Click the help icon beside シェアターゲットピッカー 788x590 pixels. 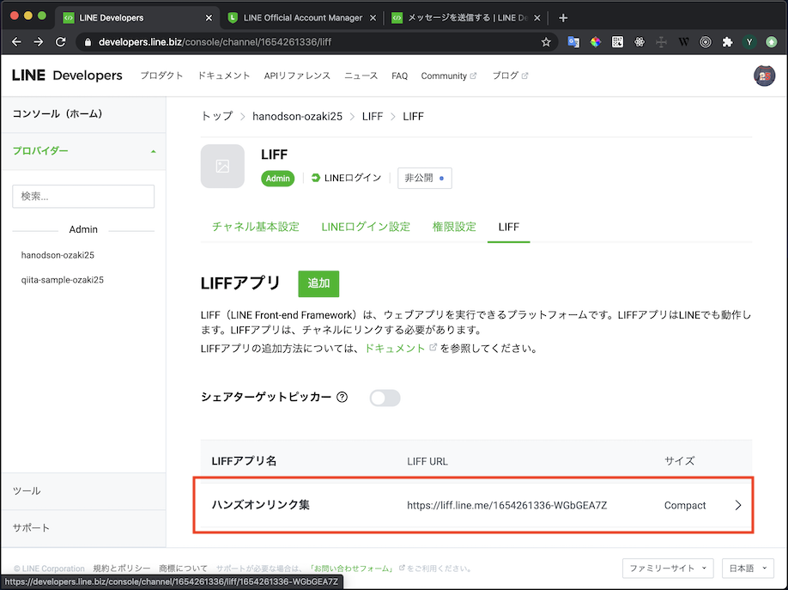pyautogui.click(x=342, y=398)
